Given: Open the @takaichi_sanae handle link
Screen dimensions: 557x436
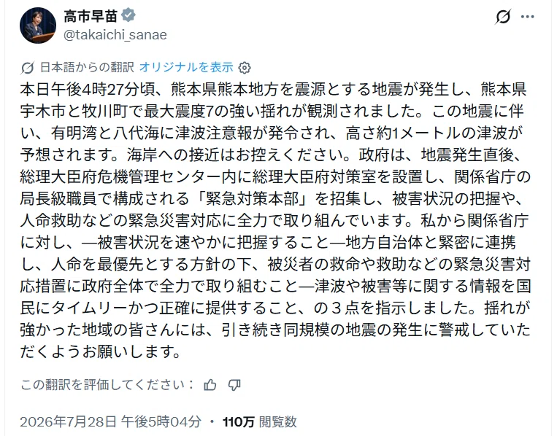Looking at the screenshot, I should [115, 35].
